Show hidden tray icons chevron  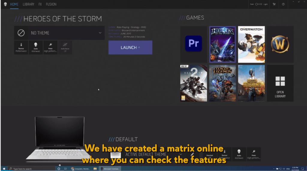click(x=274, y=169)
